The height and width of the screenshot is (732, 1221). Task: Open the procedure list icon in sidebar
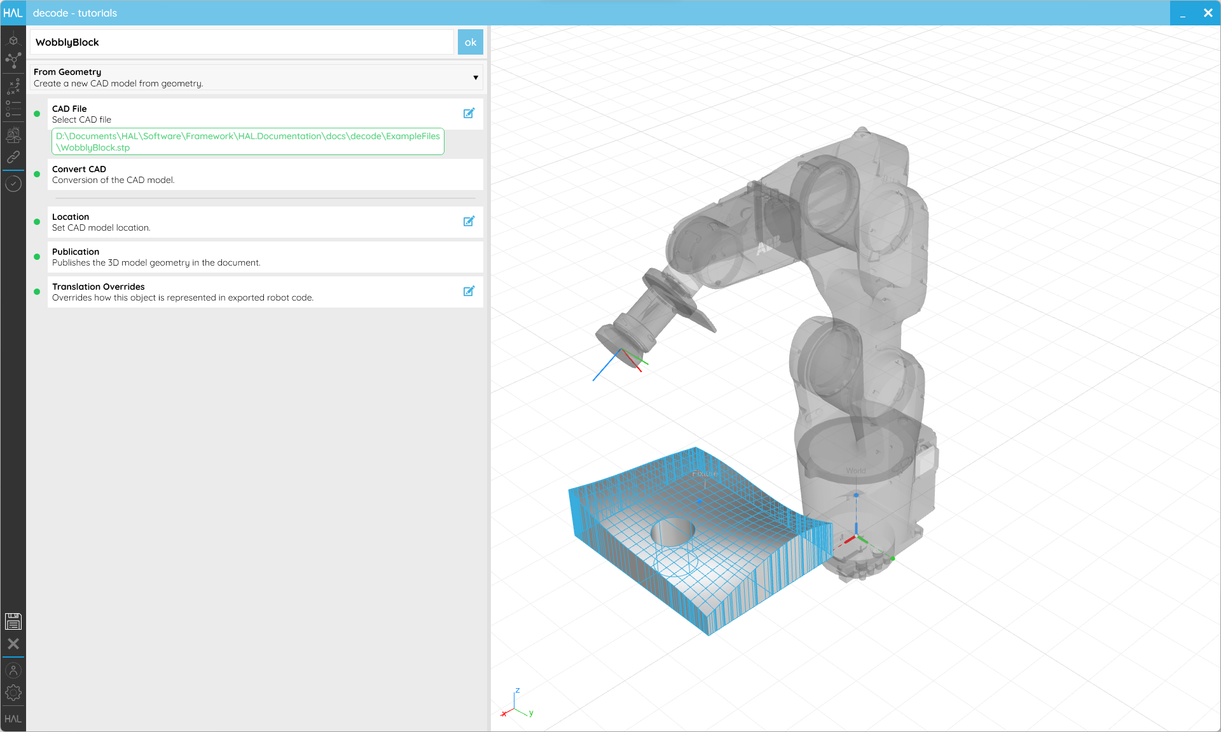[13, 109]
